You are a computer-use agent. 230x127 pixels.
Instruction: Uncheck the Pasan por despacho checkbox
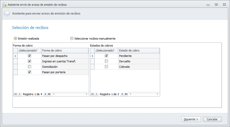tap(29, 56)
